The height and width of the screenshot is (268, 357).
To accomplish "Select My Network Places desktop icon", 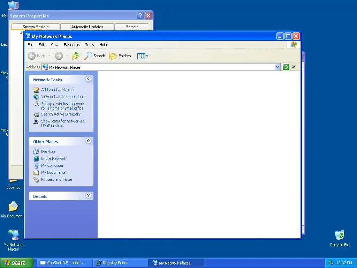I will [x=14, y=240].
